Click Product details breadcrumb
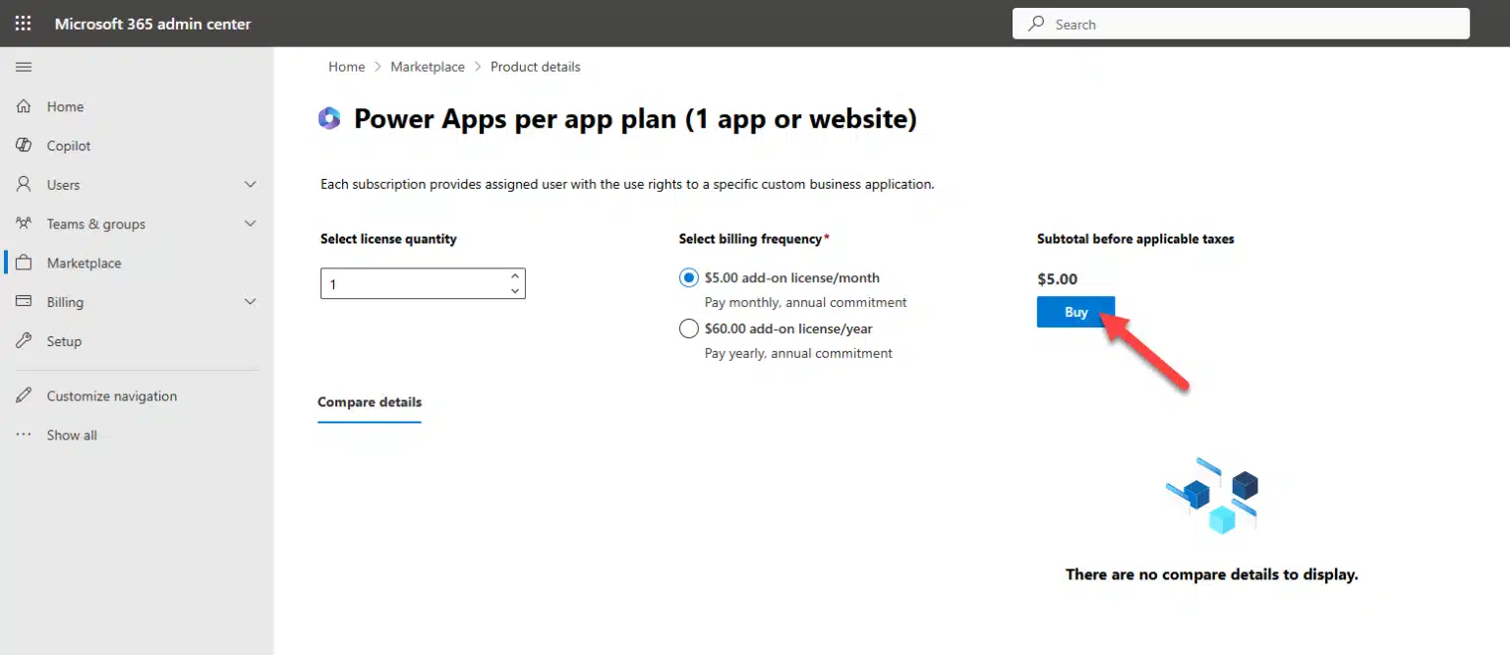 pyautogui.click(x=536, y=67)
